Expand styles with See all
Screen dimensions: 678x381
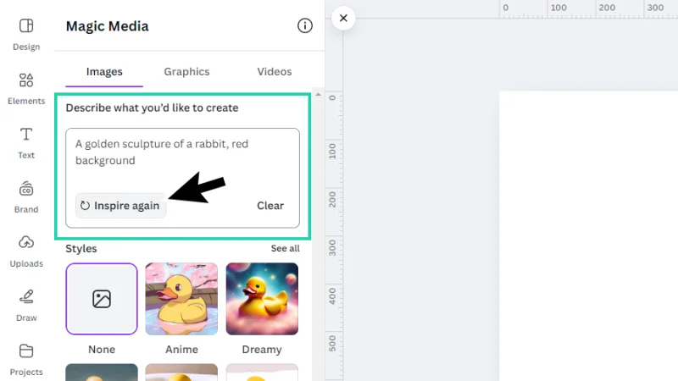point(285,249)
